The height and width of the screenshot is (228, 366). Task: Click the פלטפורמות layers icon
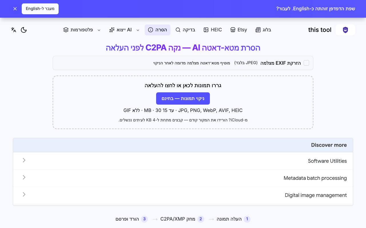click(66, 30)
